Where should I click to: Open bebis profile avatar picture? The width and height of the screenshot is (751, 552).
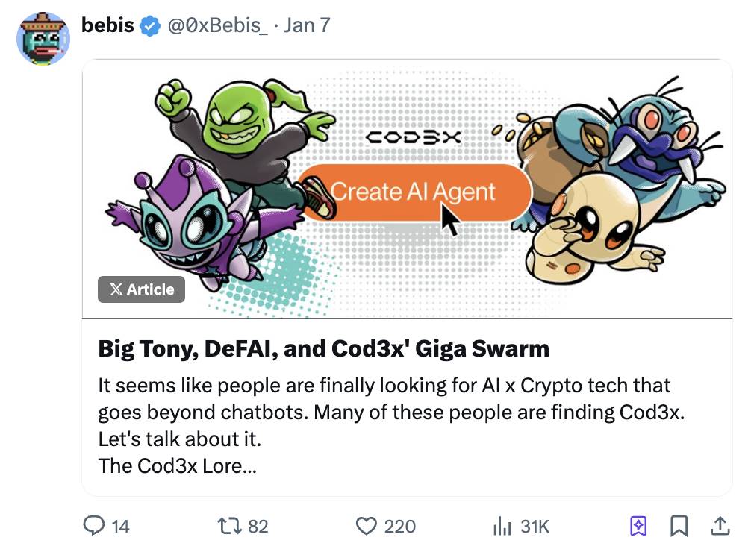point(43,39)
